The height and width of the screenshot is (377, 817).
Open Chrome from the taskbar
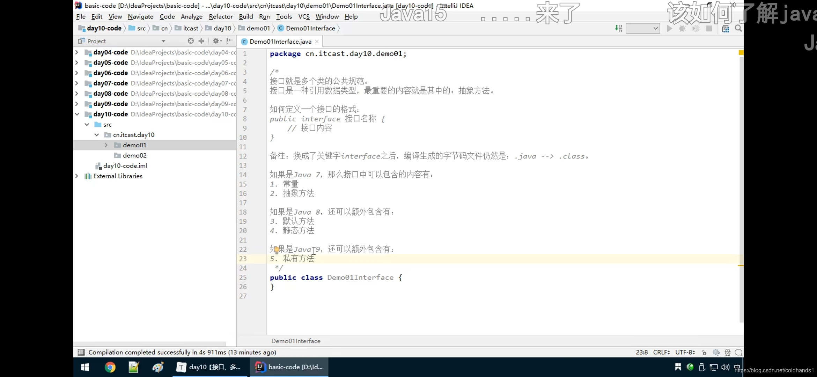tap(110, 367)
